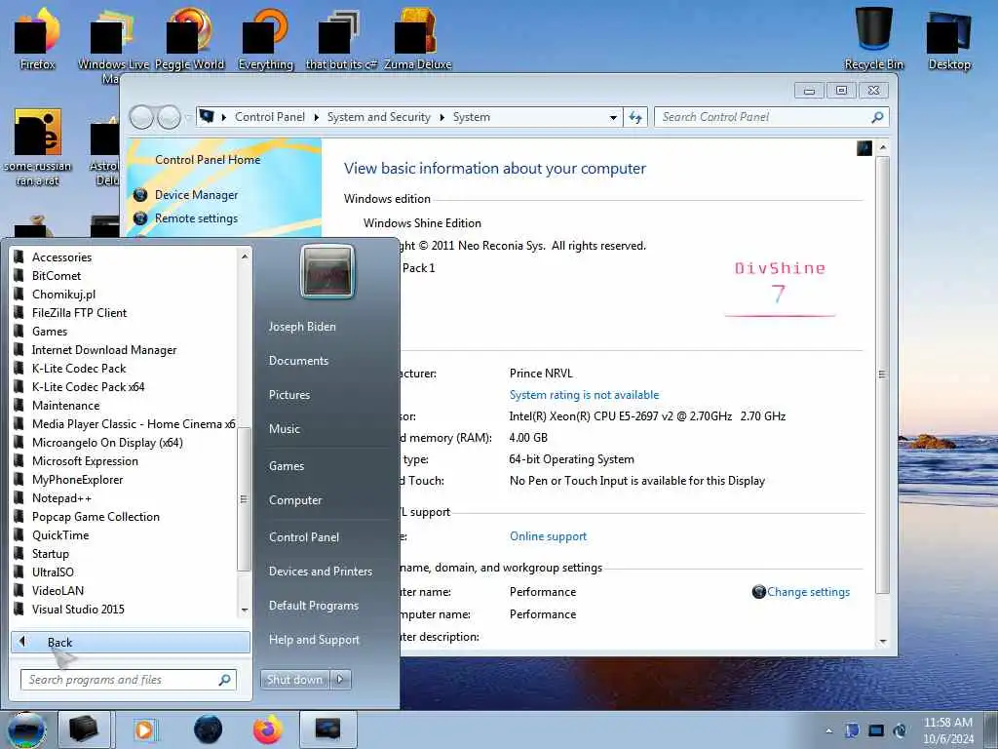998x749 pixels.
Task: Open the Desktop shortcut icon
Action: click(949, 38)
